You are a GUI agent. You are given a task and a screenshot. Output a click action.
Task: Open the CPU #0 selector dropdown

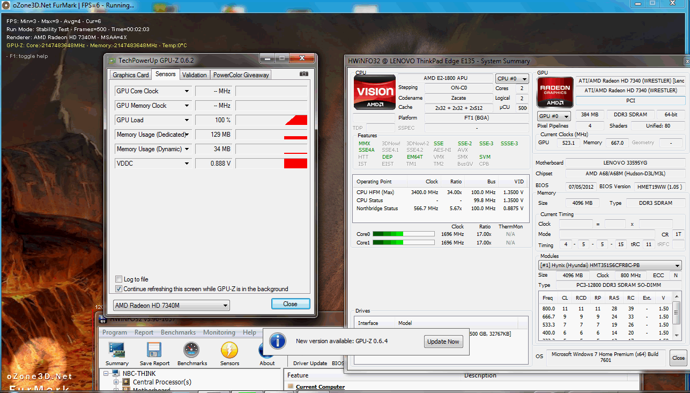coord(511,79)
